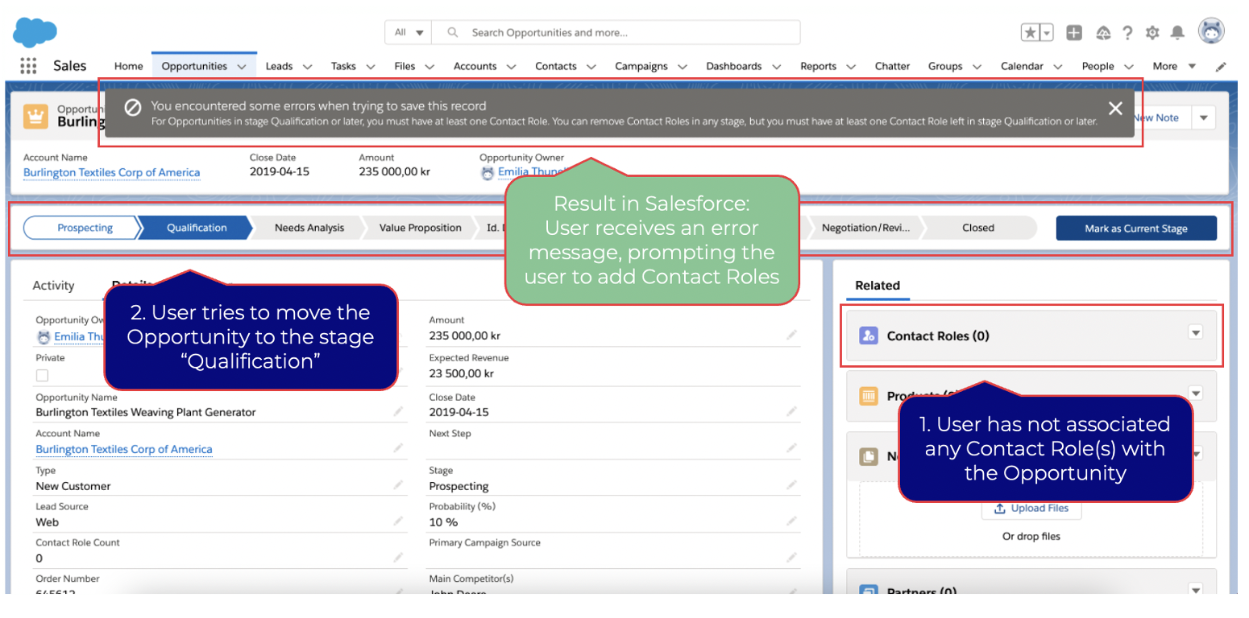Edit the Amount field with pencil icon
This screenshot has height=618, width=1249.
point(792,335)
